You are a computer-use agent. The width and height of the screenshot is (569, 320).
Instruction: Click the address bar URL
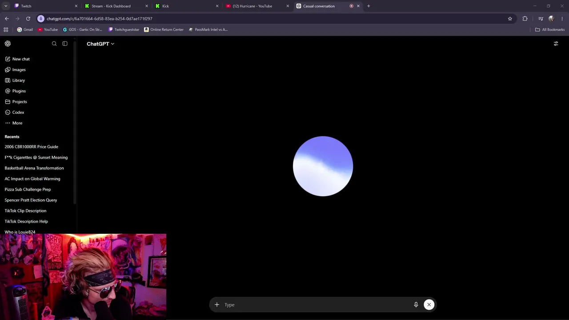coord(100,19)
